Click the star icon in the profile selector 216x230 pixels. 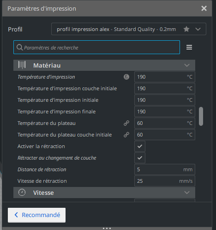(x=186, y=29)
